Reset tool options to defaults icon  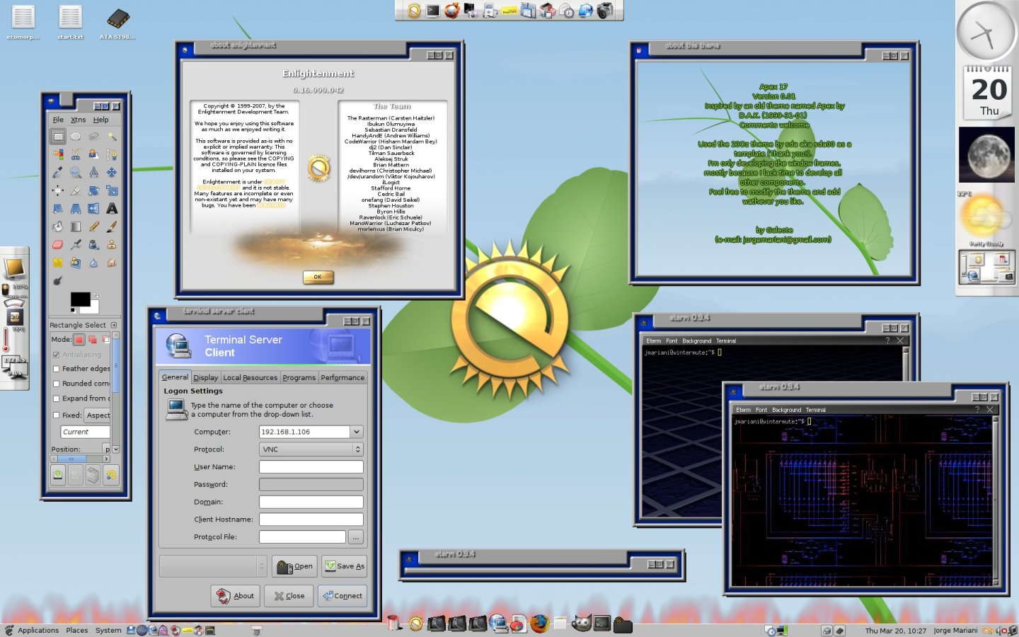click(x=111, y=475)
